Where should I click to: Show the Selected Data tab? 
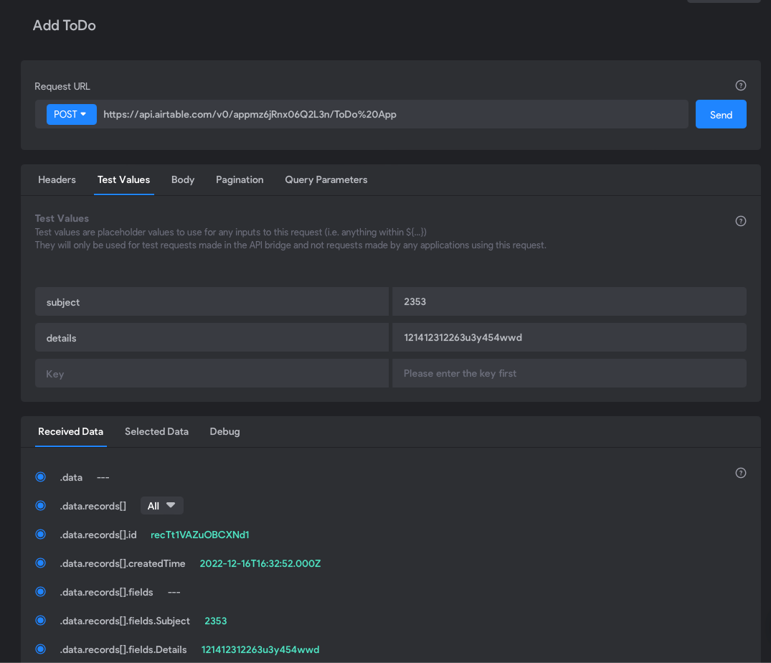(157, 432)
